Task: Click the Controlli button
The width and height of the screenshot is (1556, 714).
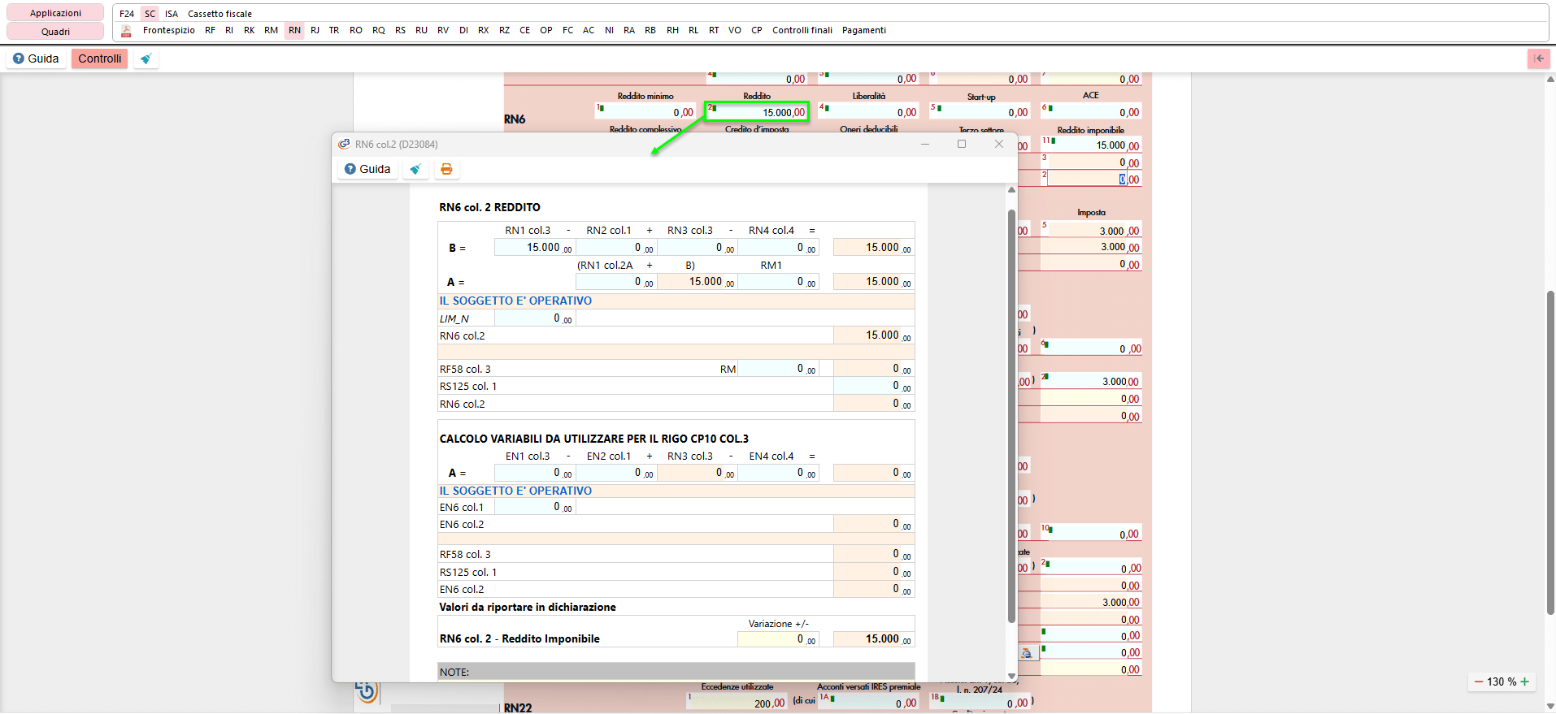Action: [100, 58]
